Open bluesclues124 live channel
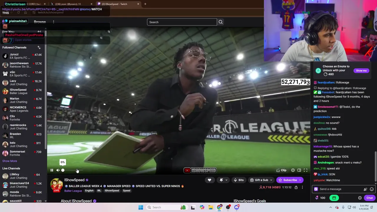 pos(22,185)
